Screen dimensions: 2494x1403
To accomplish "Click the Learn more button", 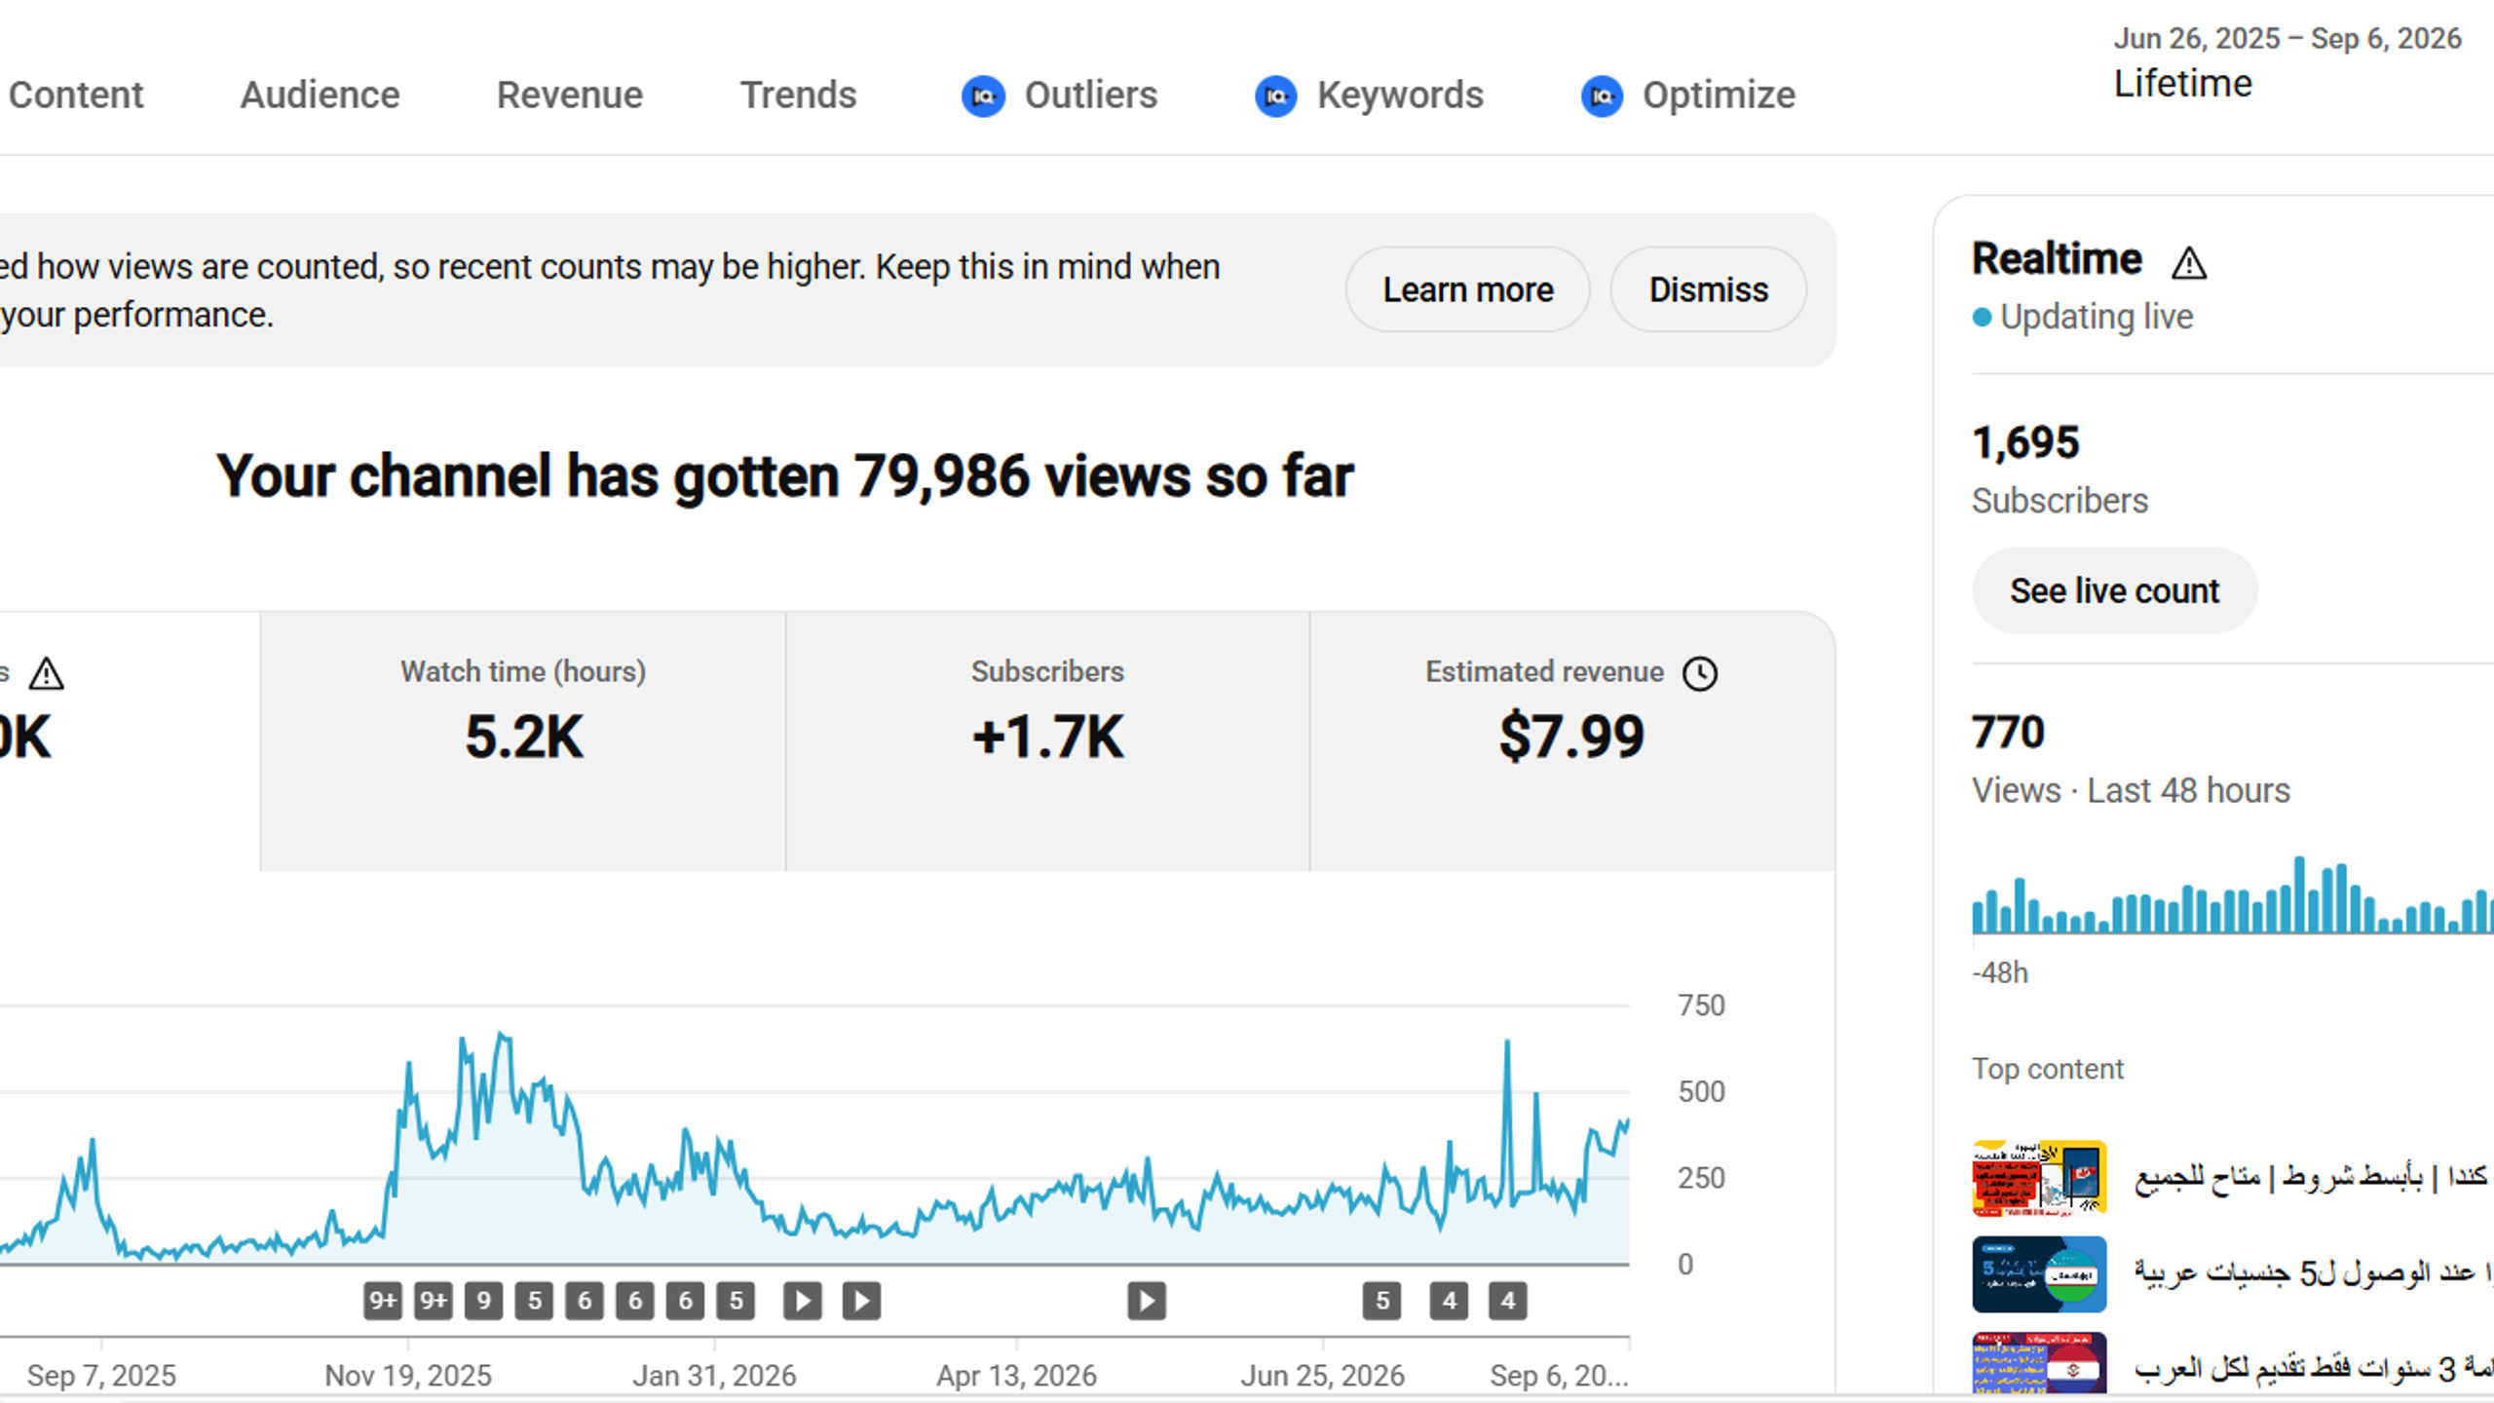I will (x=1468, y=289).
